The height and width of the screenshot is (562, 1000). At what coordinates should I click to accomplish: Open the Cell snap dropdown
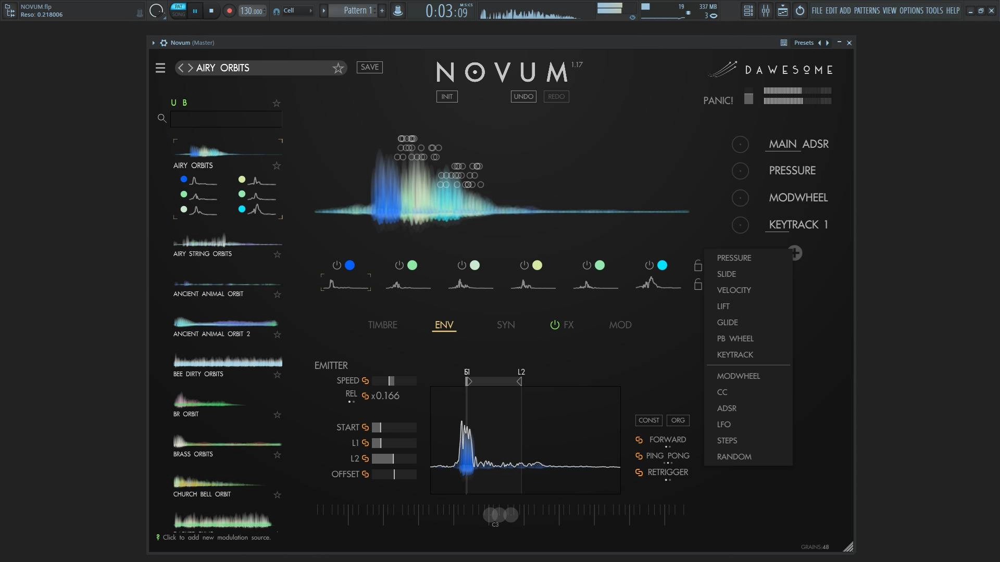pyautogui.click(x=298, y=10)
